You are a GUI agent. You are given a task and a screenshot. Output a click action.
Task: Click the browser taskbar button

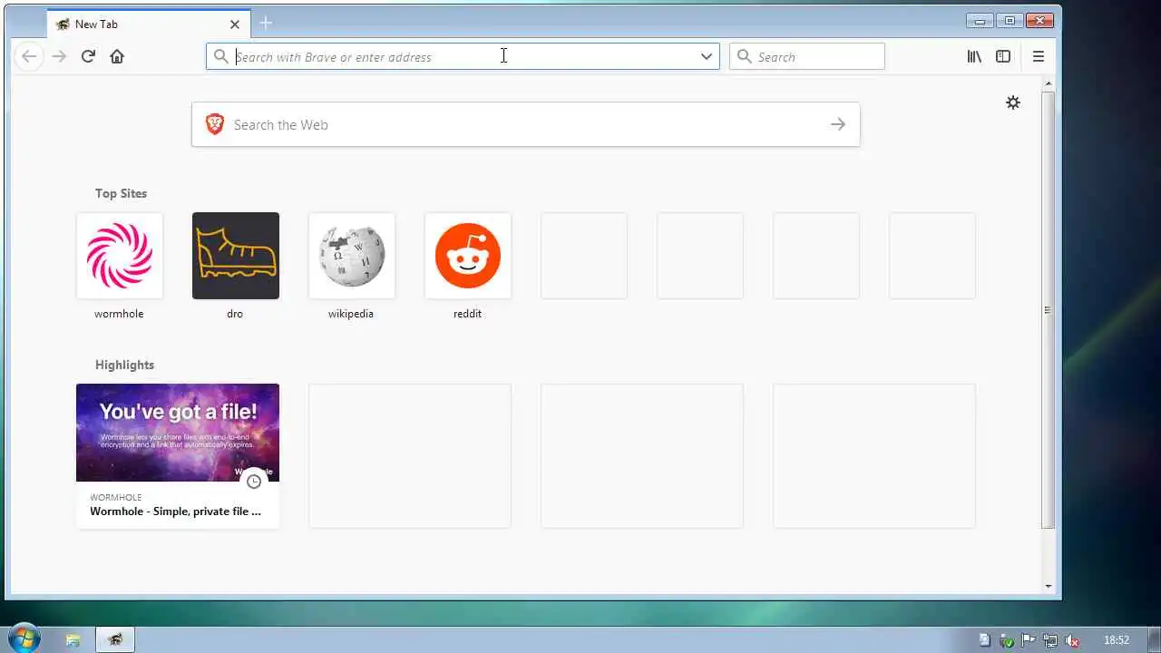pos(115,640)
